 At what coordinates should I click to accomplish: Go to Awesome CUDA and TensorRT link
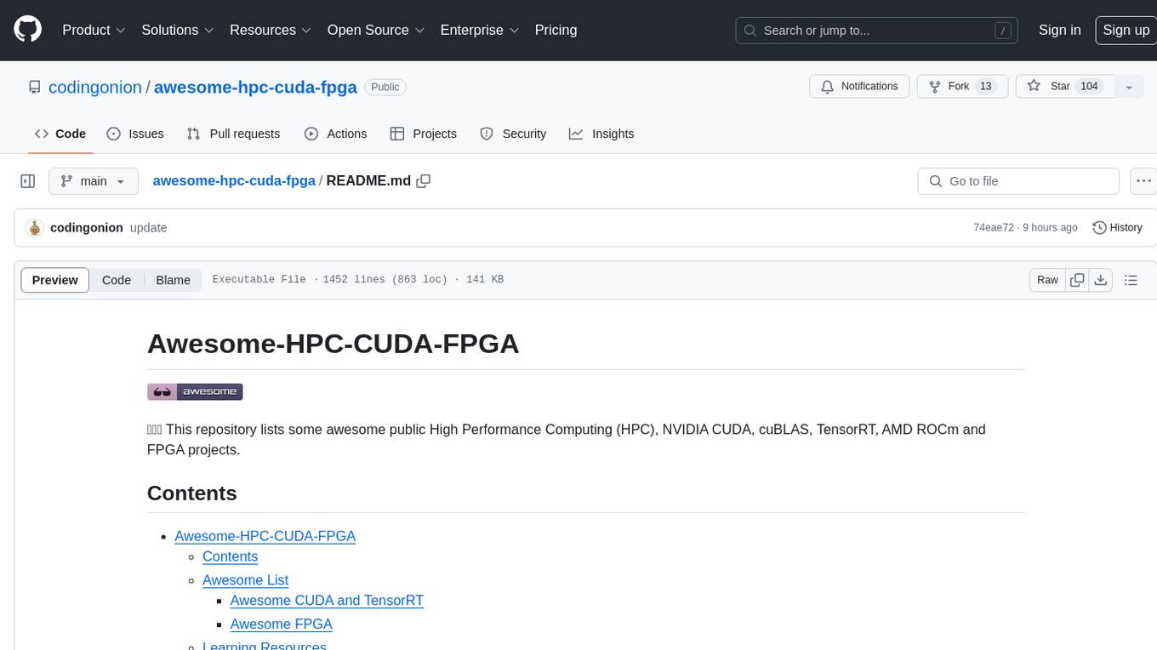[327, 601]
